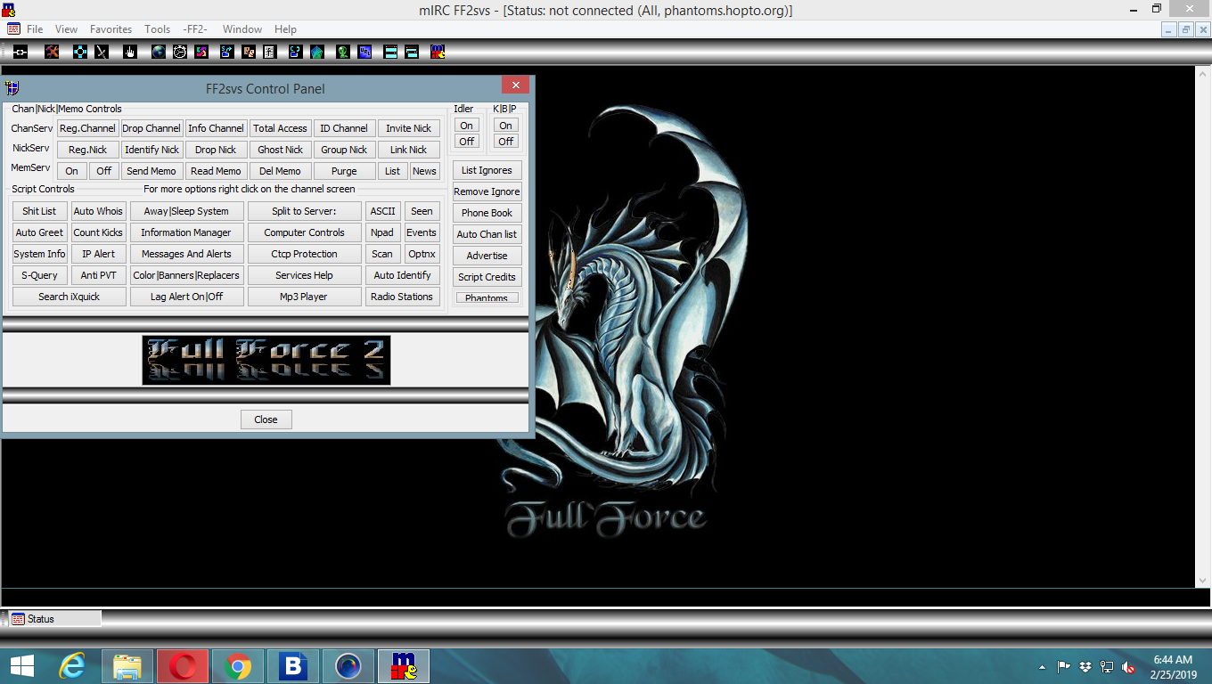Click the globe toolbar icon
The width and height of the screenshot is (1212, 684).
coord(159,52)
